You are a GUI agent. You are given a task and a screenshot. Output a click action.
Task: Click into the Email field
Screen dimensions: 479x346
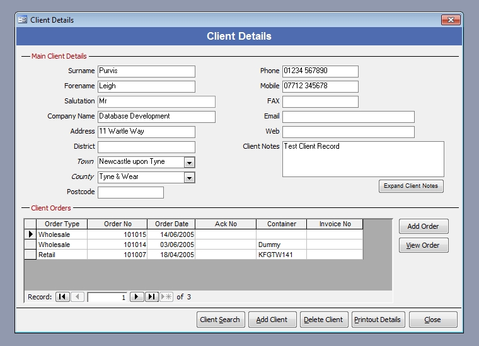(348, 117)
